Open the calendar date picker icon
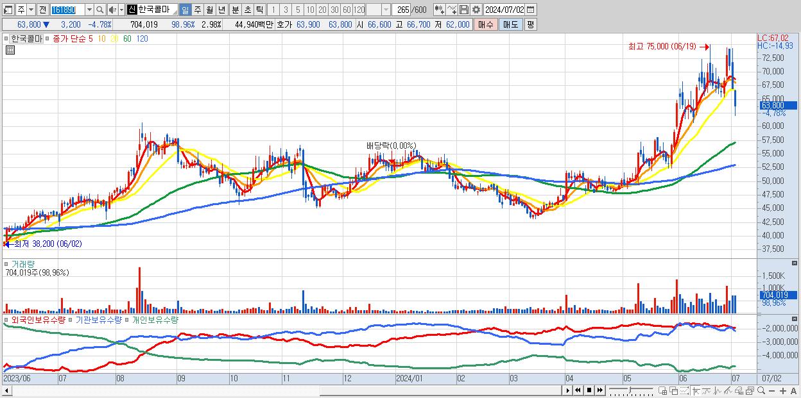Image resolution: width=801 pixels, height=398 pixels. click(530, 10)
